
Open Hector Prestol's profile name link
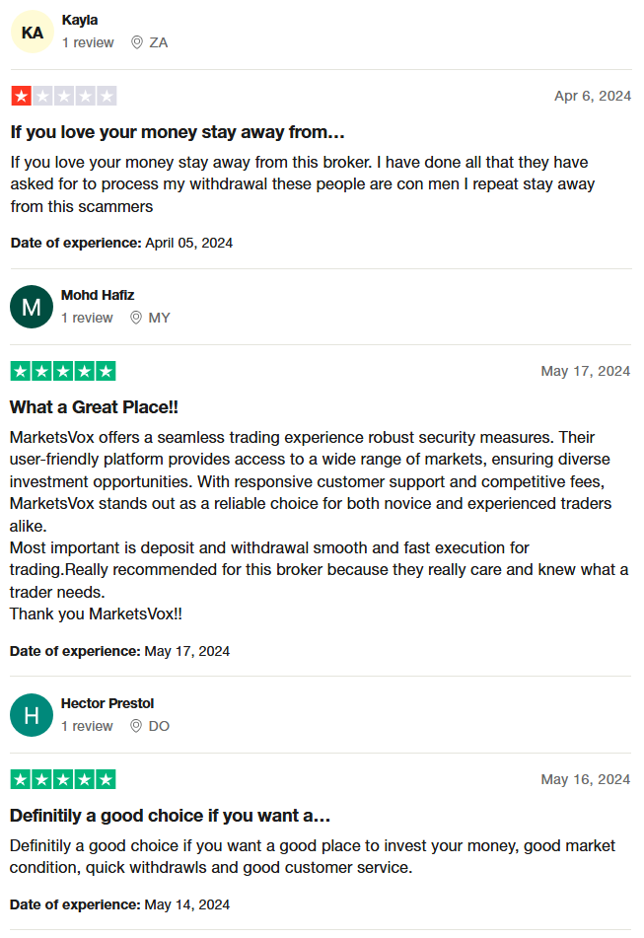coord(107,703)
